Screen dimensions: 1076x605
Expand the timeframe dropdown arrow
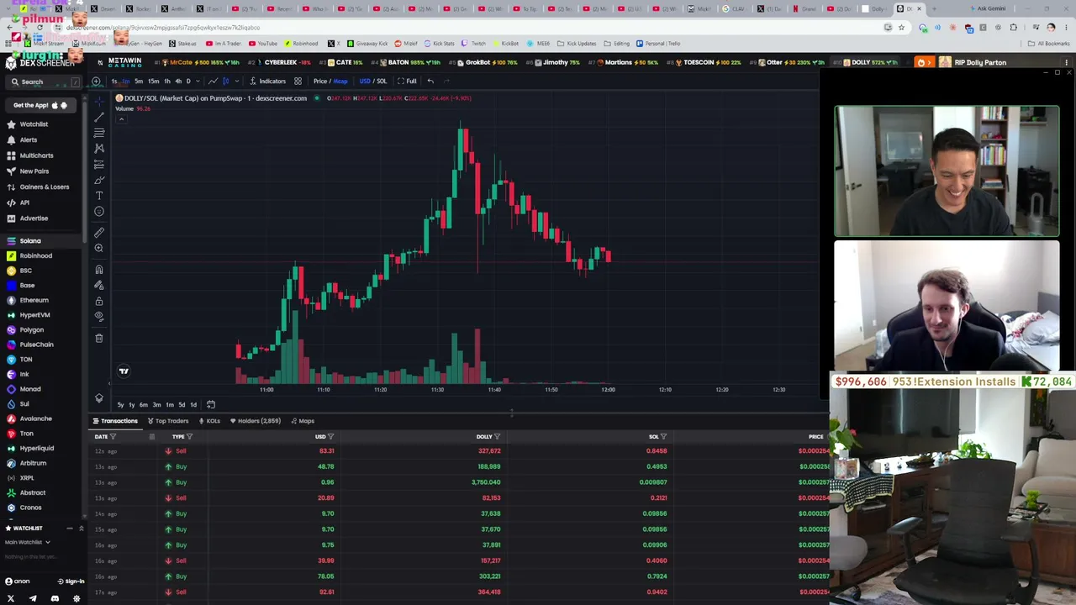[x=198, y=82]
